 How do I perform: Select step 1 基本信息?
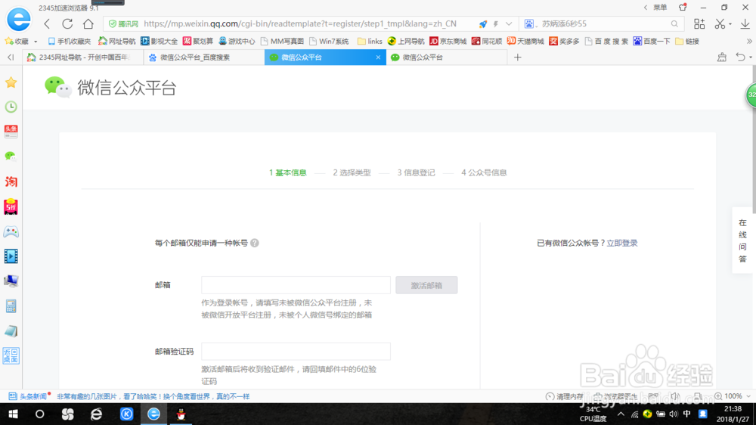(288, 172)
